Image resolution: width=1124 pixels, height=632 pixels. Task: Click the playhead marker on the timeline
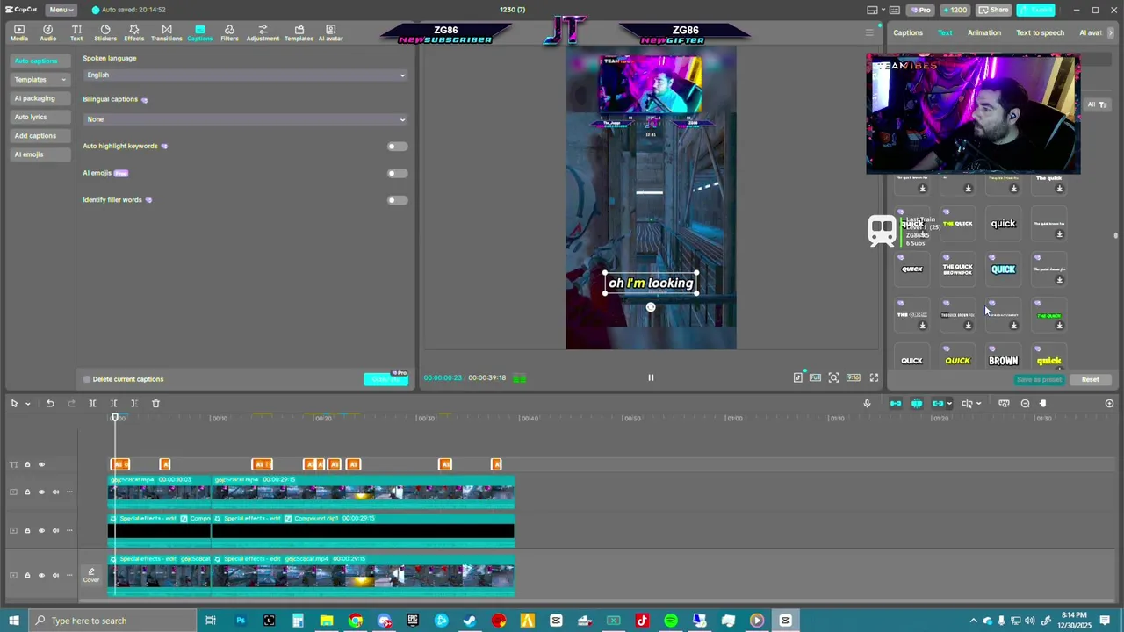[x=115, y=418]
